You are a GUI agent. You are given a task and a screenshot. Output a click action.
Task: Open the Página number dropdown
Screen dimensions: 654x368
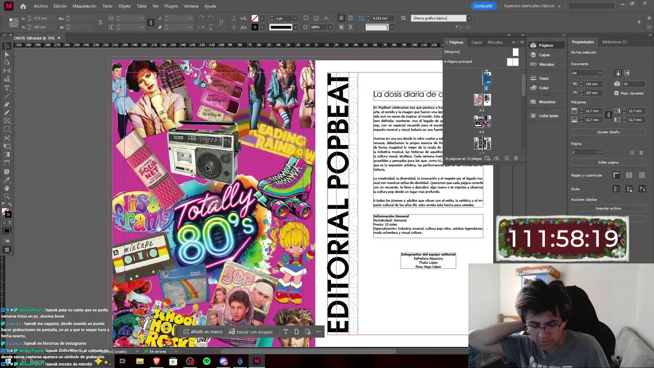pyautogui.click(x=600, y=152)
